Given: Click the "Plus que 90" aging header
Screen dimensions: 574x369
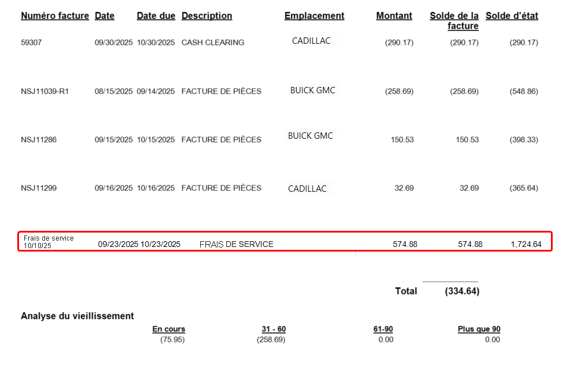Looking at the screenshot, I should pyautogui.click(x=479, y=329).
